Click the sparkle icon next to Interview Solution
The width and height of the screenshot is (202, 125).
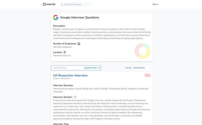tap(75, 97)
